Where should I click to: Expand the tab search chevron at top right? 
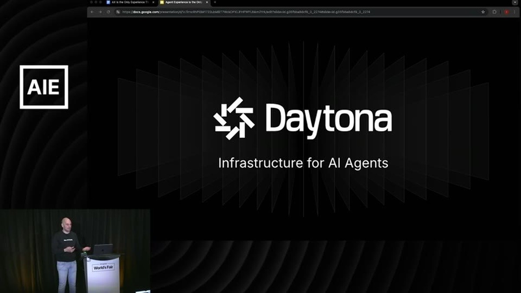click(515, 2)
